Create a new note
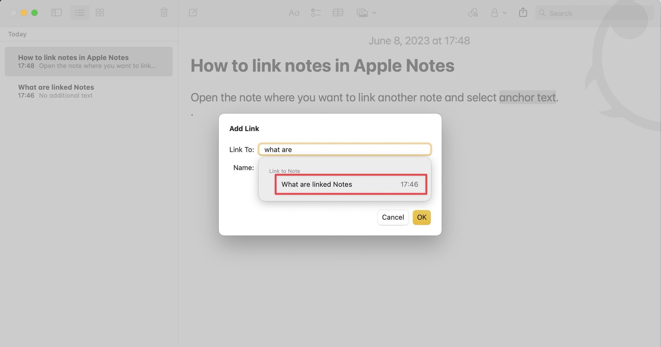This screenshot has width=661, height=347. [193, 13]
